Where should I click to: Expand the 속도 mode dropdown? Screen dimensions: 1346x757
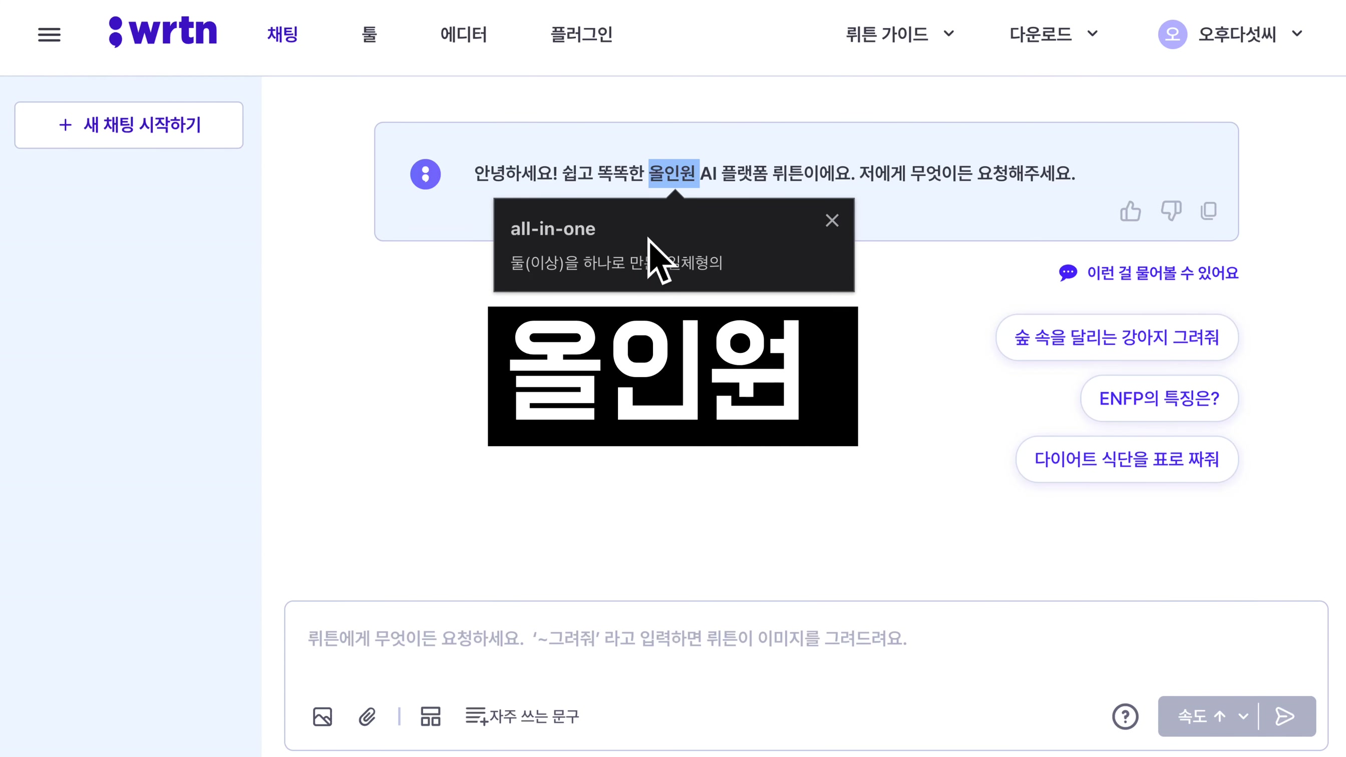pos(1212,716)
